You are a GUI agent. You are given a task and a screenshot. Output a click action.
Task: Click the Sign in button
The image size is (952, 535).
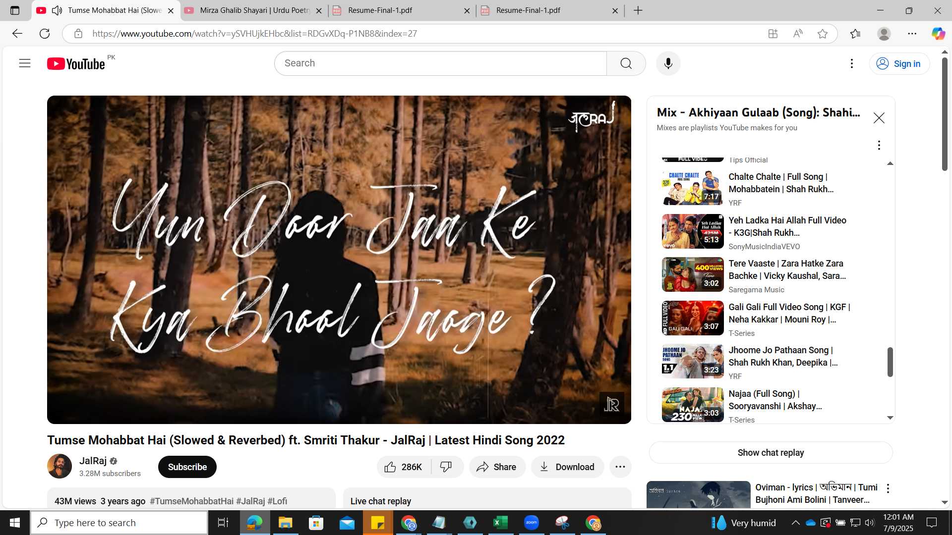pos(899,63)
